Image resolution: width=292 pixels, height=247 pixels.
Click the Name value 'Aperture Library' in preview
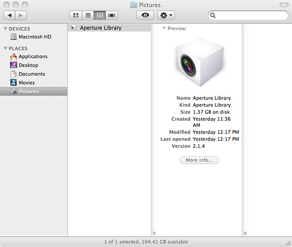(212, 98)
